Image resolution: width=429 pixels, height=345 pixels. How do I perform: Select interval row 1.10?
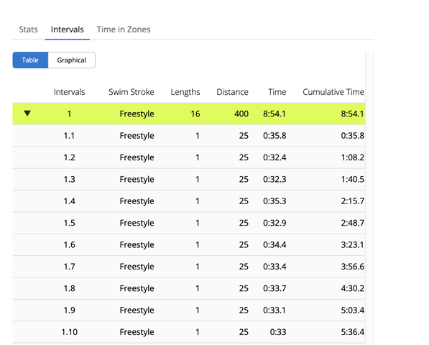coord(189,332)
